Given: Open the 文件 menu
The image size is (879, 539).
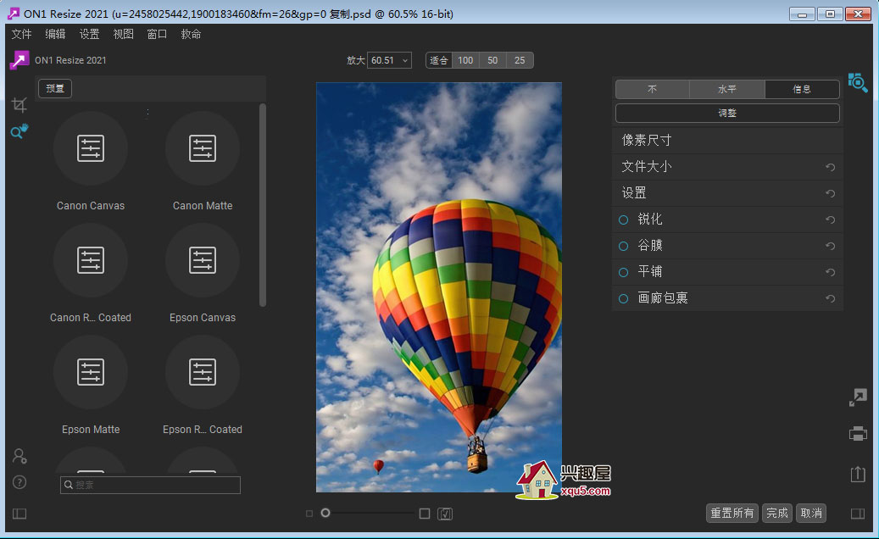Looking at the screenshot, I should tap(21, 34).
